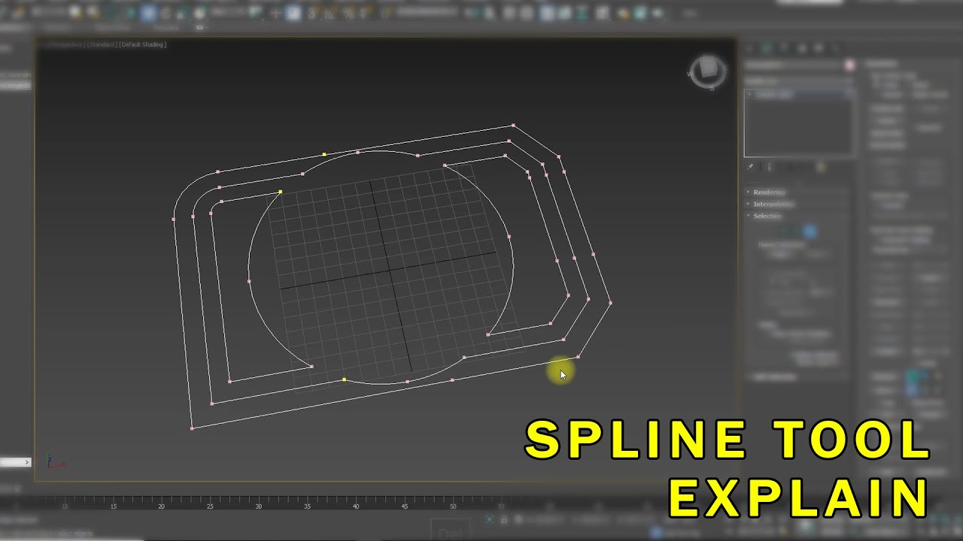963x541 pixels.
Task: Select the Spline sub-object level icon
Action: point(810,231)
